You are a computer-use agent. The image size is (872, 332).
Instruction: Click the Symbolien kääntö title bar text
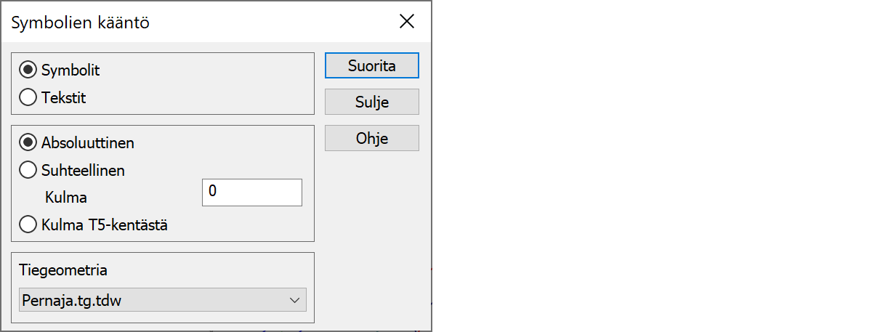(81, 23)
